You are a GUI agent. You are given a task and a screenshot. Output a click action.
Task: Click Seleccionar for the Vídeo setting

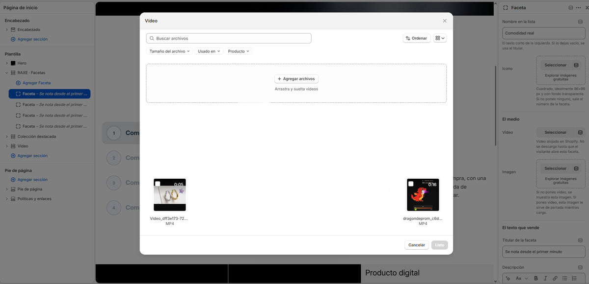point(556,132)
